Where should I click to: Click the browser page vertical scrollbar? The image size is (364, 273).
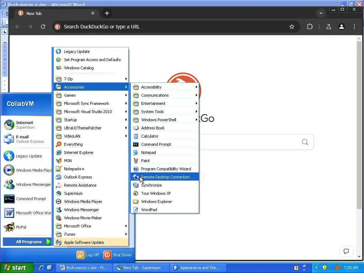pyautogui.click(x=359, y=125)
